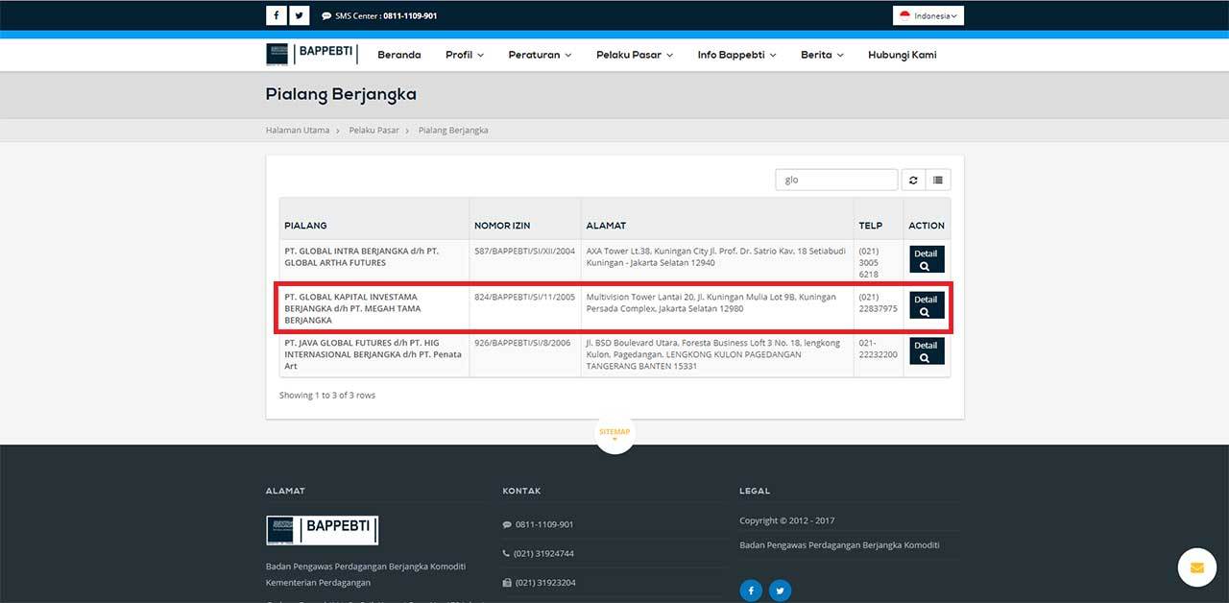This screenshot has width=1229, height=603.
Task: Click phone number 021-22232200
Action: coord(879,349)
